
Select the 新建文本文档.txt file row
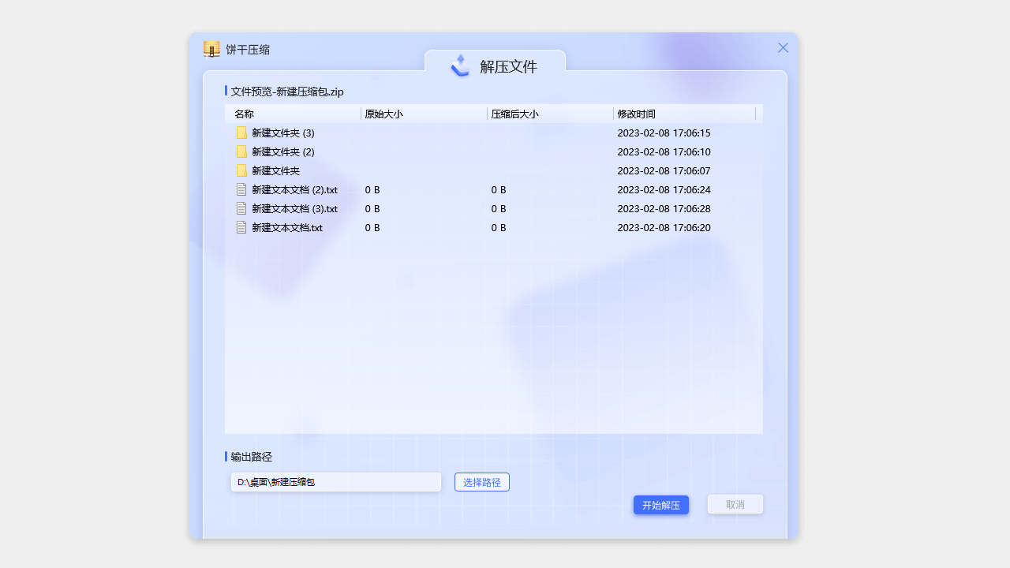point(286,227)
